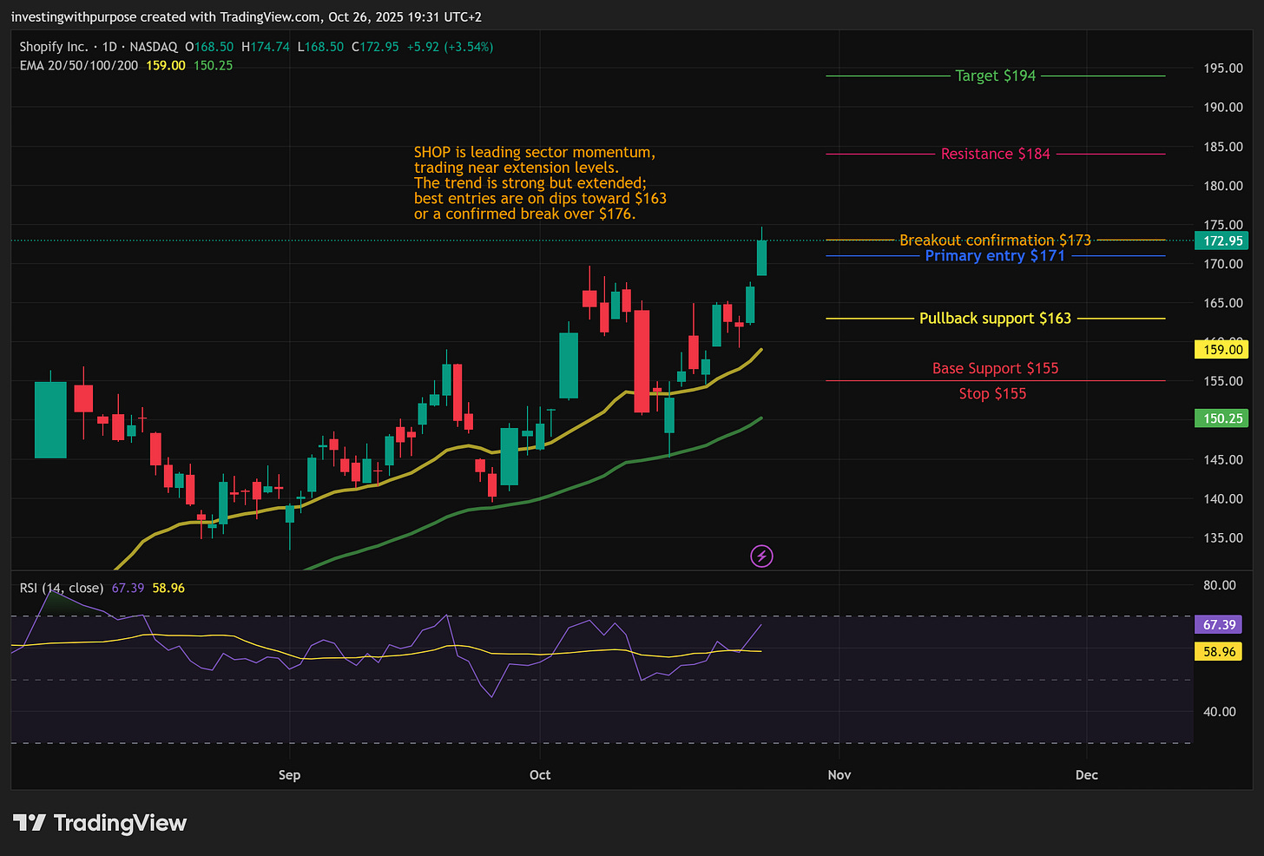Click the 195.00 price axis label
1264x856 pixels.
[1223, 68]
